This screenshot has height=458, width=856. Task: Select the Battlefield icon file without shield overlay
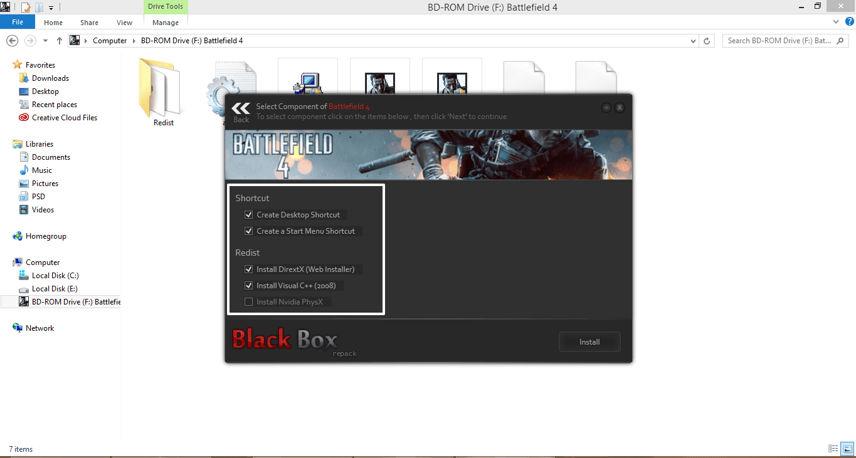pyautogui.click(x=379, y=76)
